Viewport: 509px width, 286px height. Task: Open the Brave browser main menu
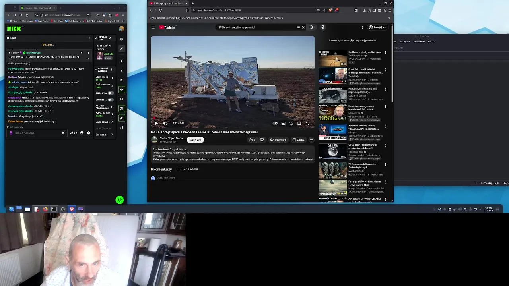(x=390, y=10)
